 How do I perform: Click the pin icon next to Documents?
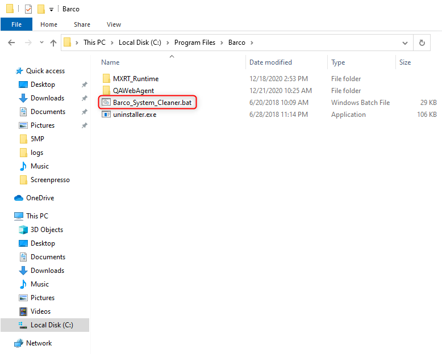coord(84,112)
